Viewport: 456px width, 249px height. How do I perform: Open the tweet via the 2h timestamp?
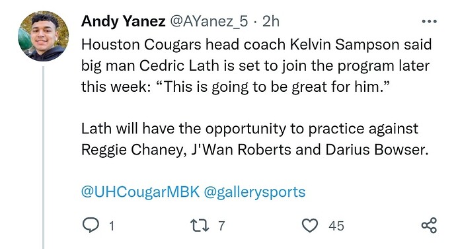tap(271, 22)
